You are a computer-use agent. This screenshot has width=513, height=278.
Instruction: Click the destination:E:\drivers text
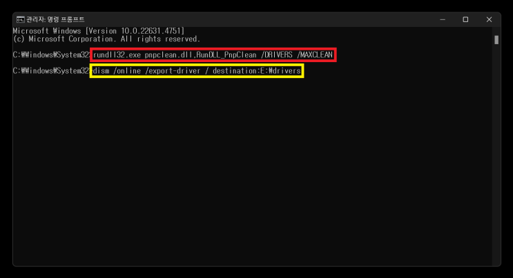(257, 71)
